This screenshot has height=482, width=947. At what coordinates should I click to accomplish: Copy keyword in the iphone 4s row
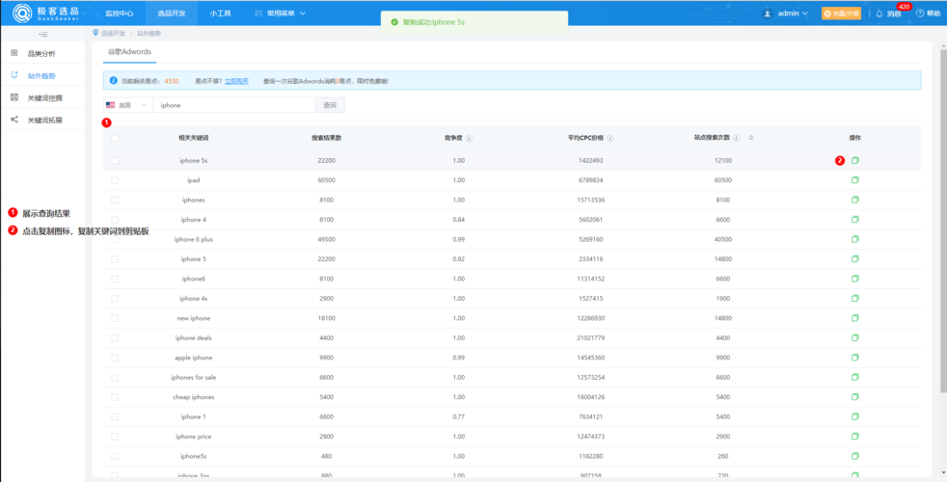(854, 299)
